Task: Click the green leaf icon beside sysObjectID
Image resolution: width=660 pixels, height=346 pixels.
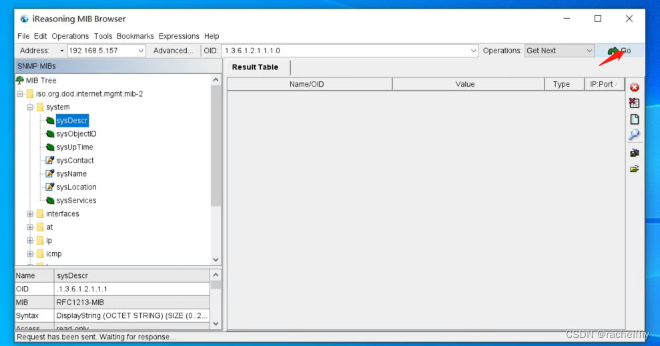Action: (x=50, y=134)
